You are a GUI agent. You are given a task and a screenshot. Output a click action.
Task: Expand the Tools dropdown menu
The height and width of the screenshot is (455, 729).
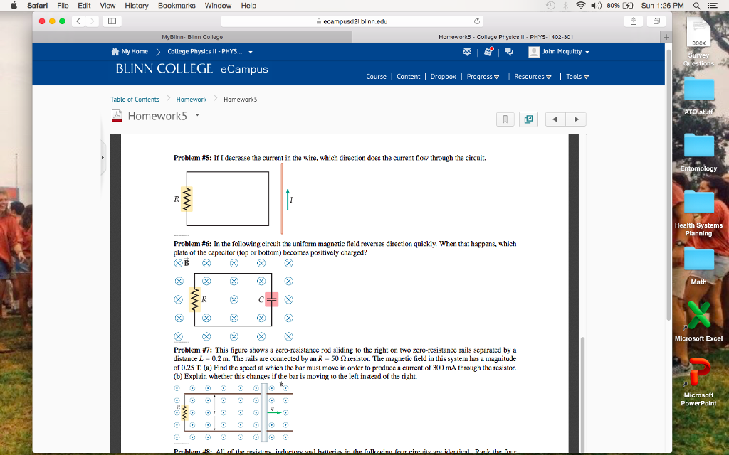click(x=587, y=77)
